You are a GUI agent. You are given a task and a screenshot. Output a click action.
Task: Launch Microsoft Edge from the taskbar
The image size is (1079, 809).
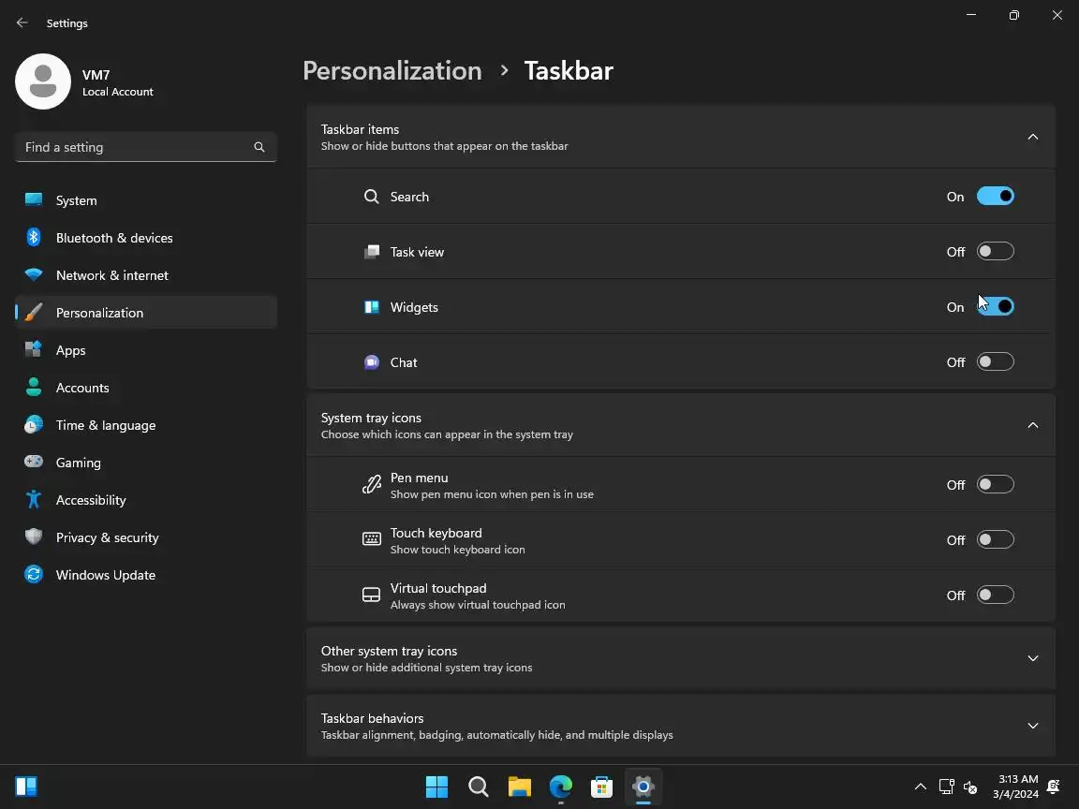pyautogui.click(x=561, y=787)
